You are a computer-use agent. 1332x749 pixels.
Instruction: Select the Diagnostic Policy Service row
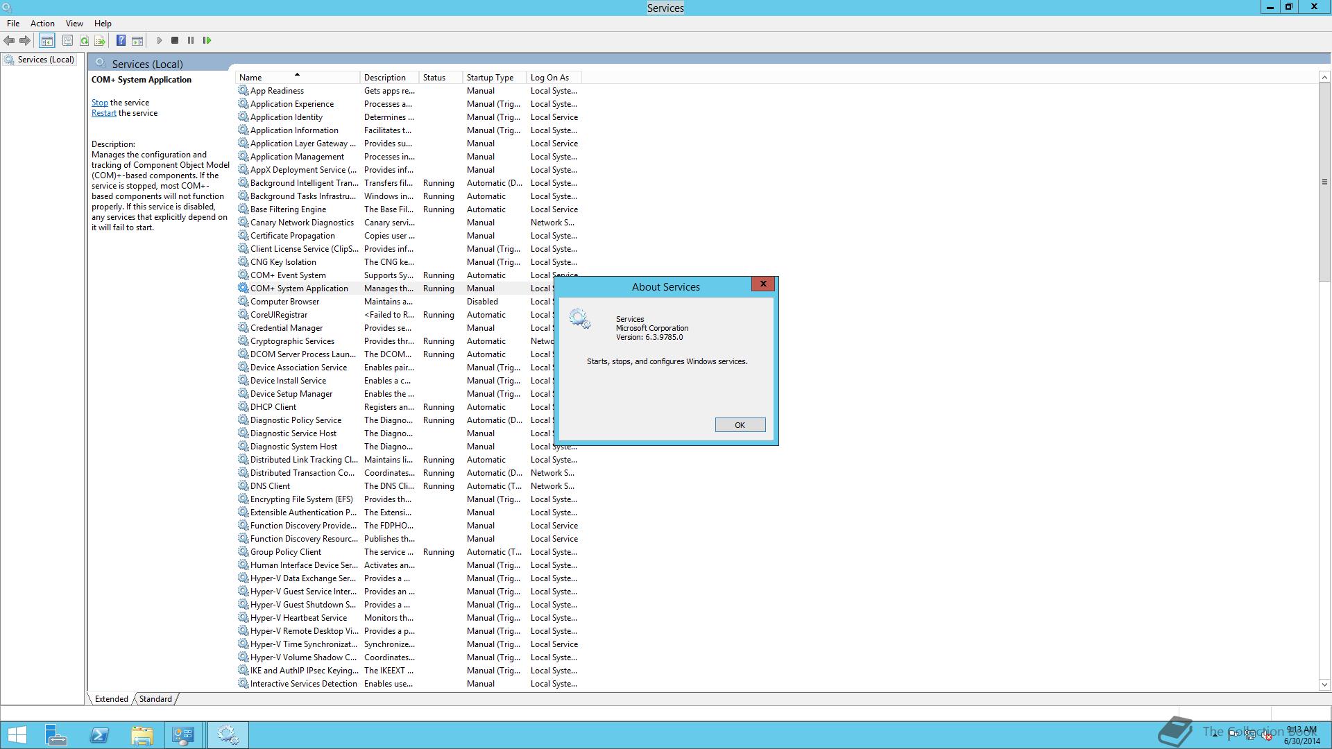click(395, 420)
